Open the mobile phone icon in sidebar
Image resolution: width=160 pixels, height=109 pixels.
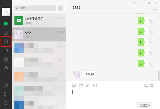[x=6, y=94]
